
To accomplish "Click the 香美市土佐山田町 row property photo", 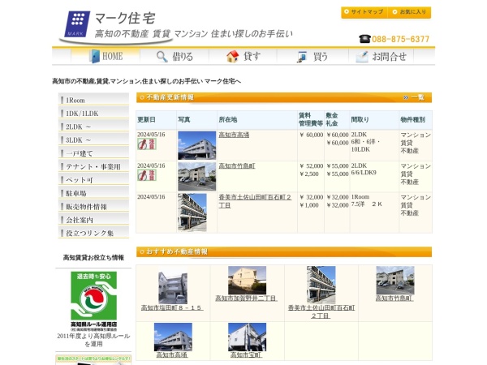I will click(x=192, y=213).
